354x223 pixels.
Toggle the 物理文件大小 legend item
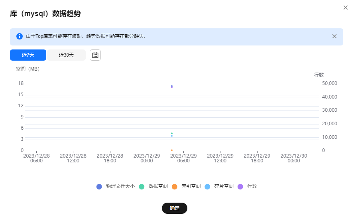click(116, 186)
